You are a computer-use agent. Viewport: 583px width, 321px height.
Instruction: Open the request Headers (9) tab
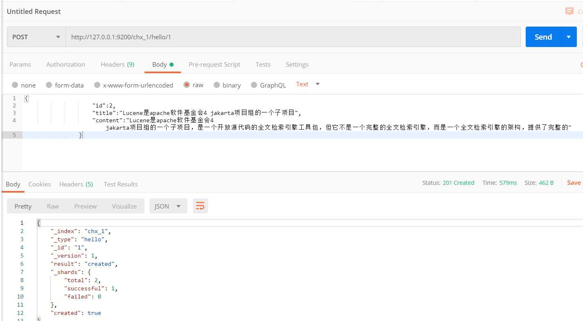tap(118, 64)
